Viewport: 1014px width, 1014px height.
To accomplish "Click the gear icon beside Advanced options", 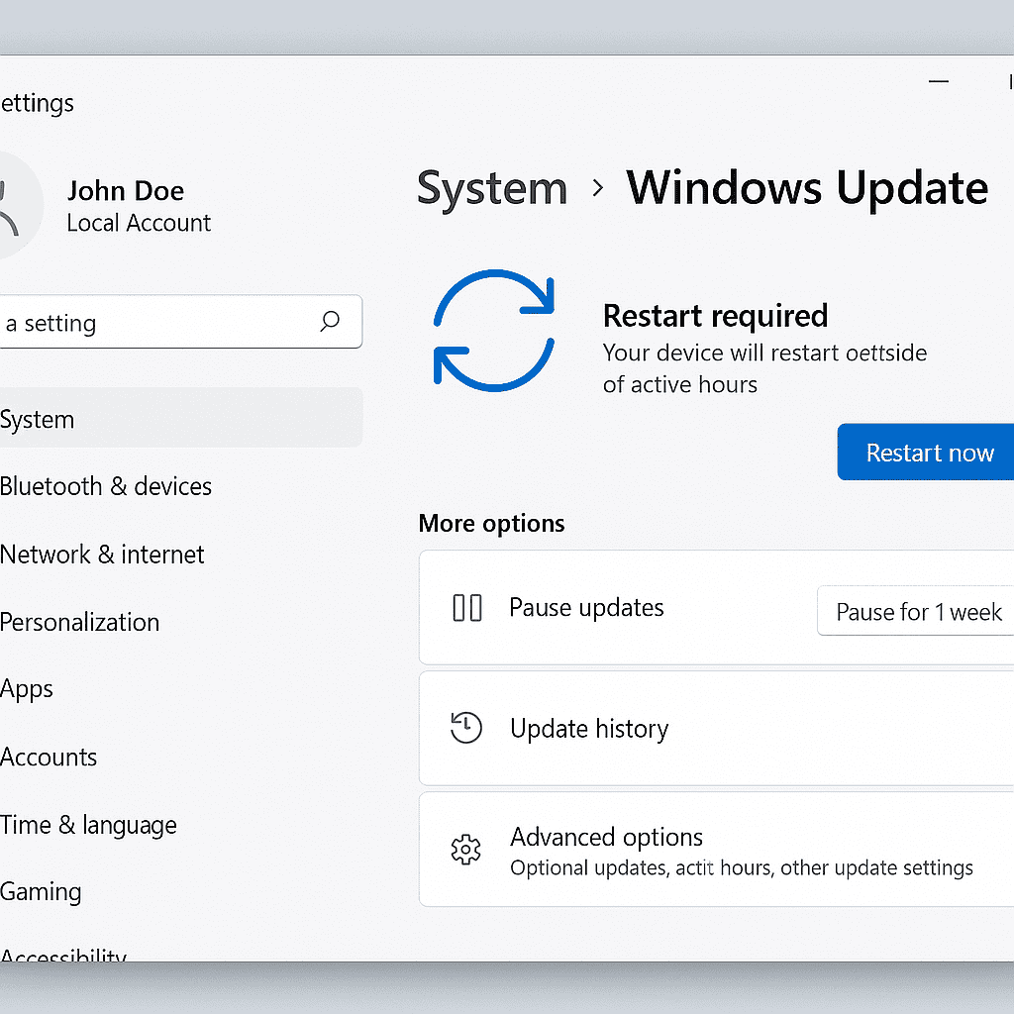I will point(465,850).
